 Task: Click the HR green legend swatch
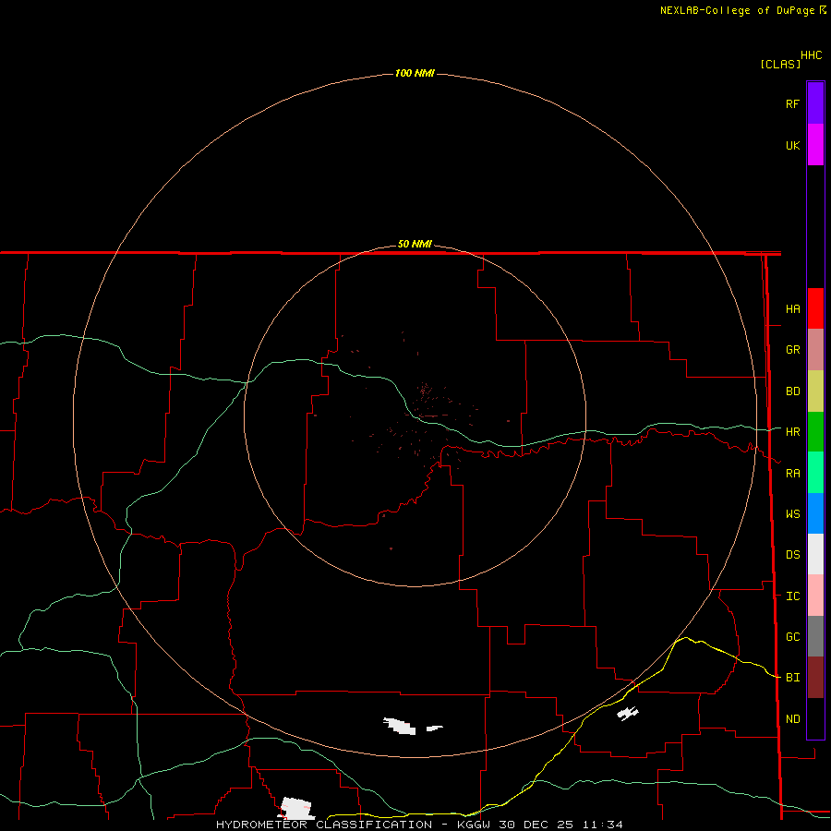[x=815, y=432]
